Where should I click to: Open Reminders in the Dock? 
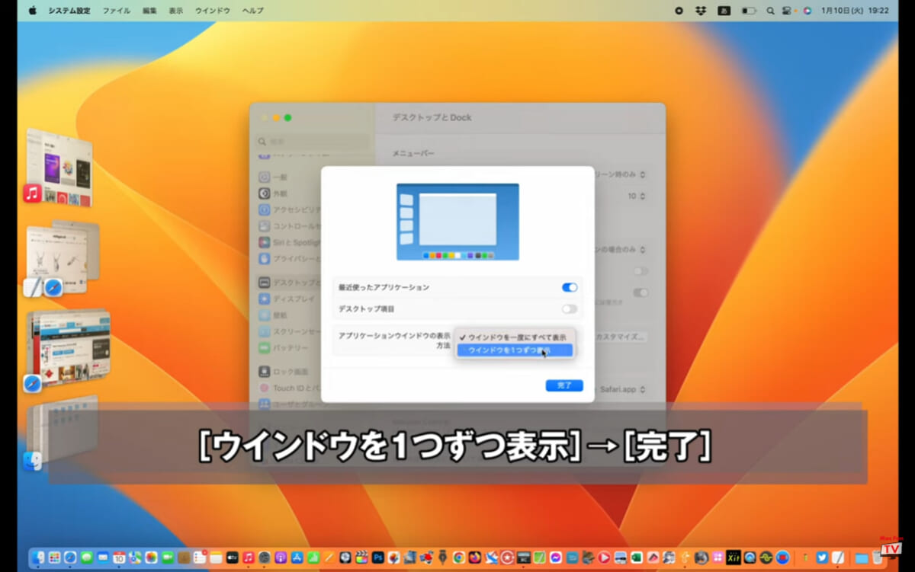199,558
